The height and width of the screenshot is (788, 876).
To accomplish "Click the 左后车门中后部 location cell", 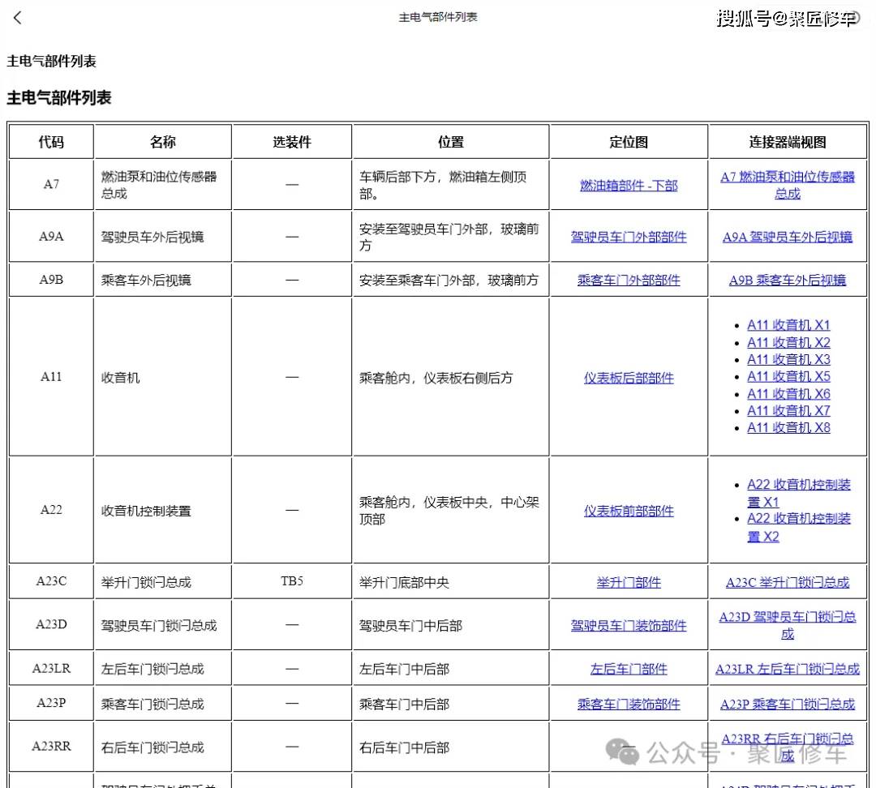I will [450, 669].
